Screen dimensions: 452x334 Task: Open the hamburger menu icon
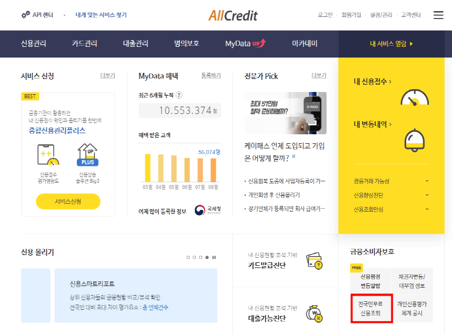tap(438, 15)
